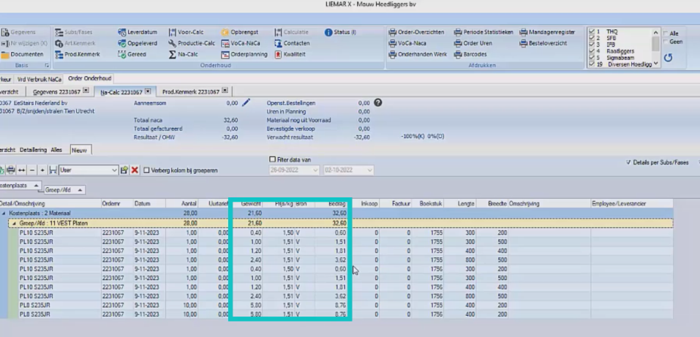Edit Aanneemsom with the pencil icon
Screen dimensions: 700x337
(x=246, y=102)
